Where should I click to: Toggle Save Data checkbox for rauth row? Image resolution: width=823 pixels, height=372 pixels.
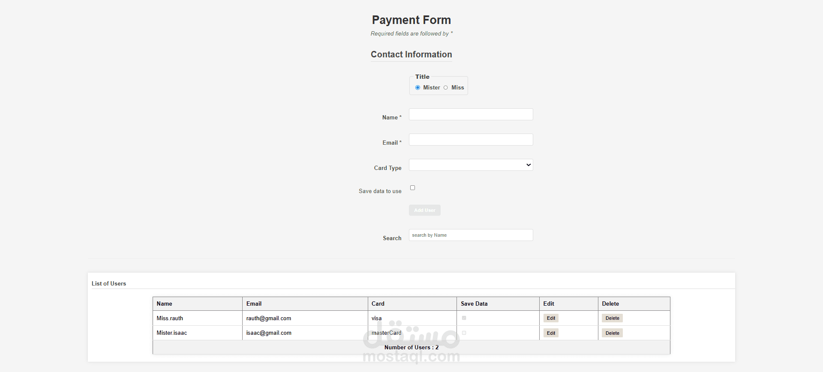(x=464, y=318)
